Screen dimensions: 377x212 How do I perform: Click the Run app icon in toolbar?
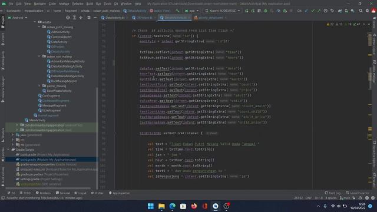tap(246, 11)
